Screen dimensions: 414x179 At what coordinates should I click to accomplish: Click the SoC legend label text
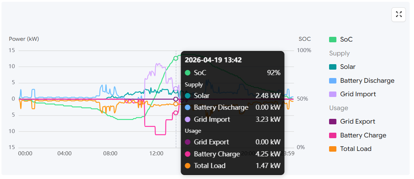tap(346, 39)
